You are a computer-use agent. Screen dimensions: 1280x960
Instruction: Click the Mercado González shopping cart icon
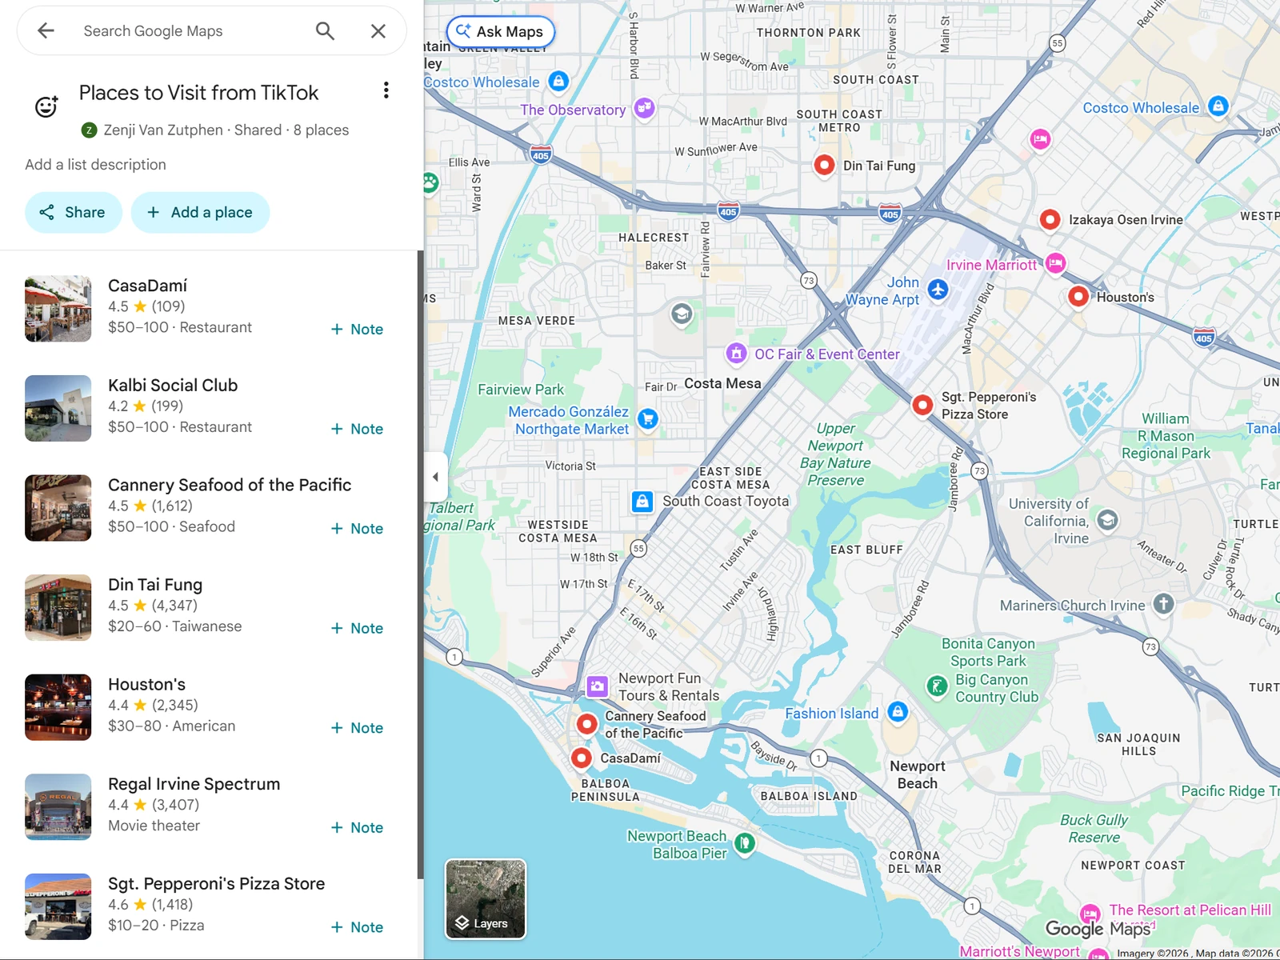pyautogui.click(x=648, y=418)
